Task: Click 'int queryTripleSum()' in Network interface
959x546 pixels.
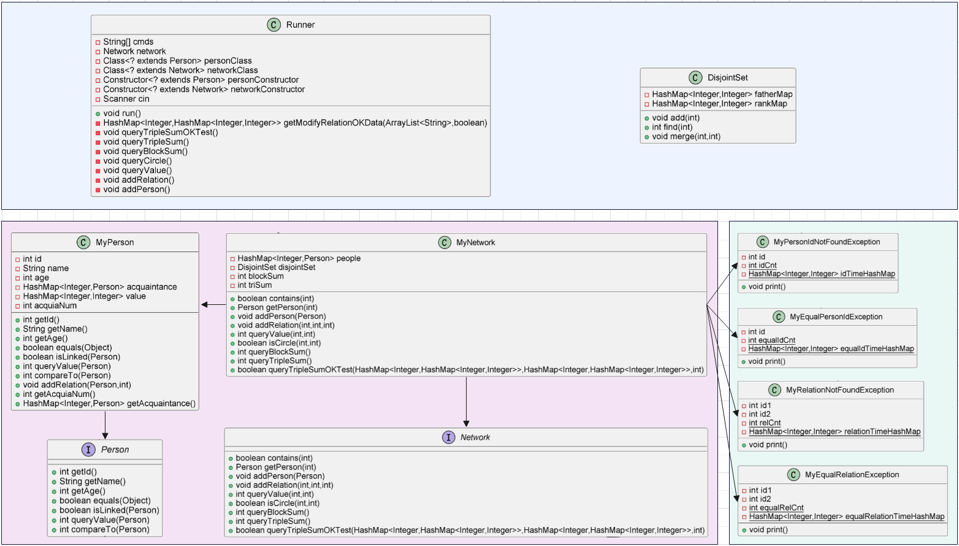Action: [x=272, y=521]
